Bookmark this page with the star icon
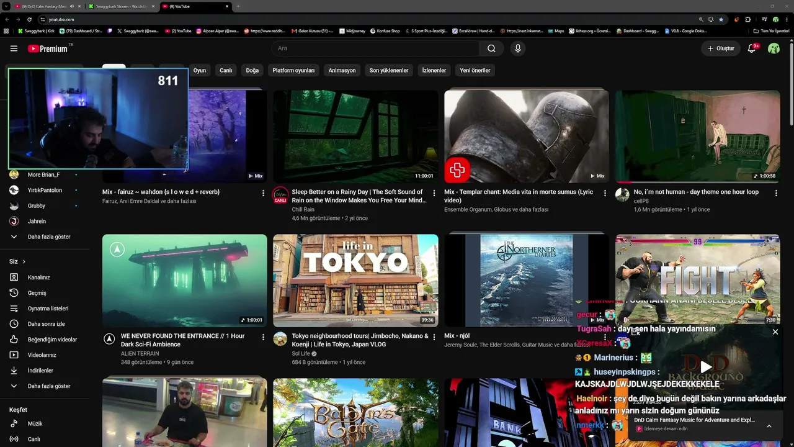The image size is (794, 447). [721, 19]
